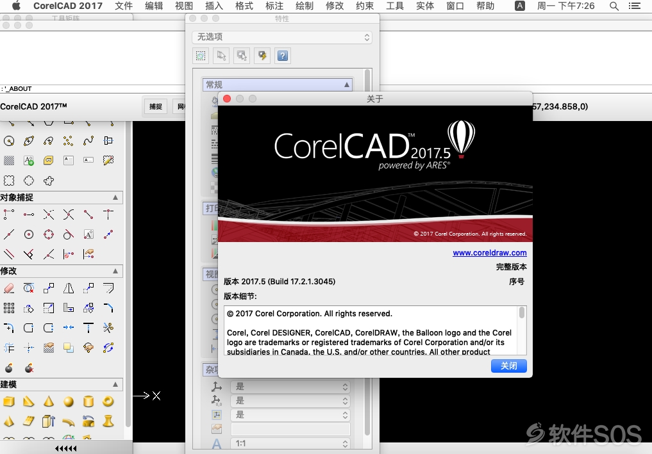652x454 pixels.
Task: Select the Pattern array tool
Action: pos(9,308)
